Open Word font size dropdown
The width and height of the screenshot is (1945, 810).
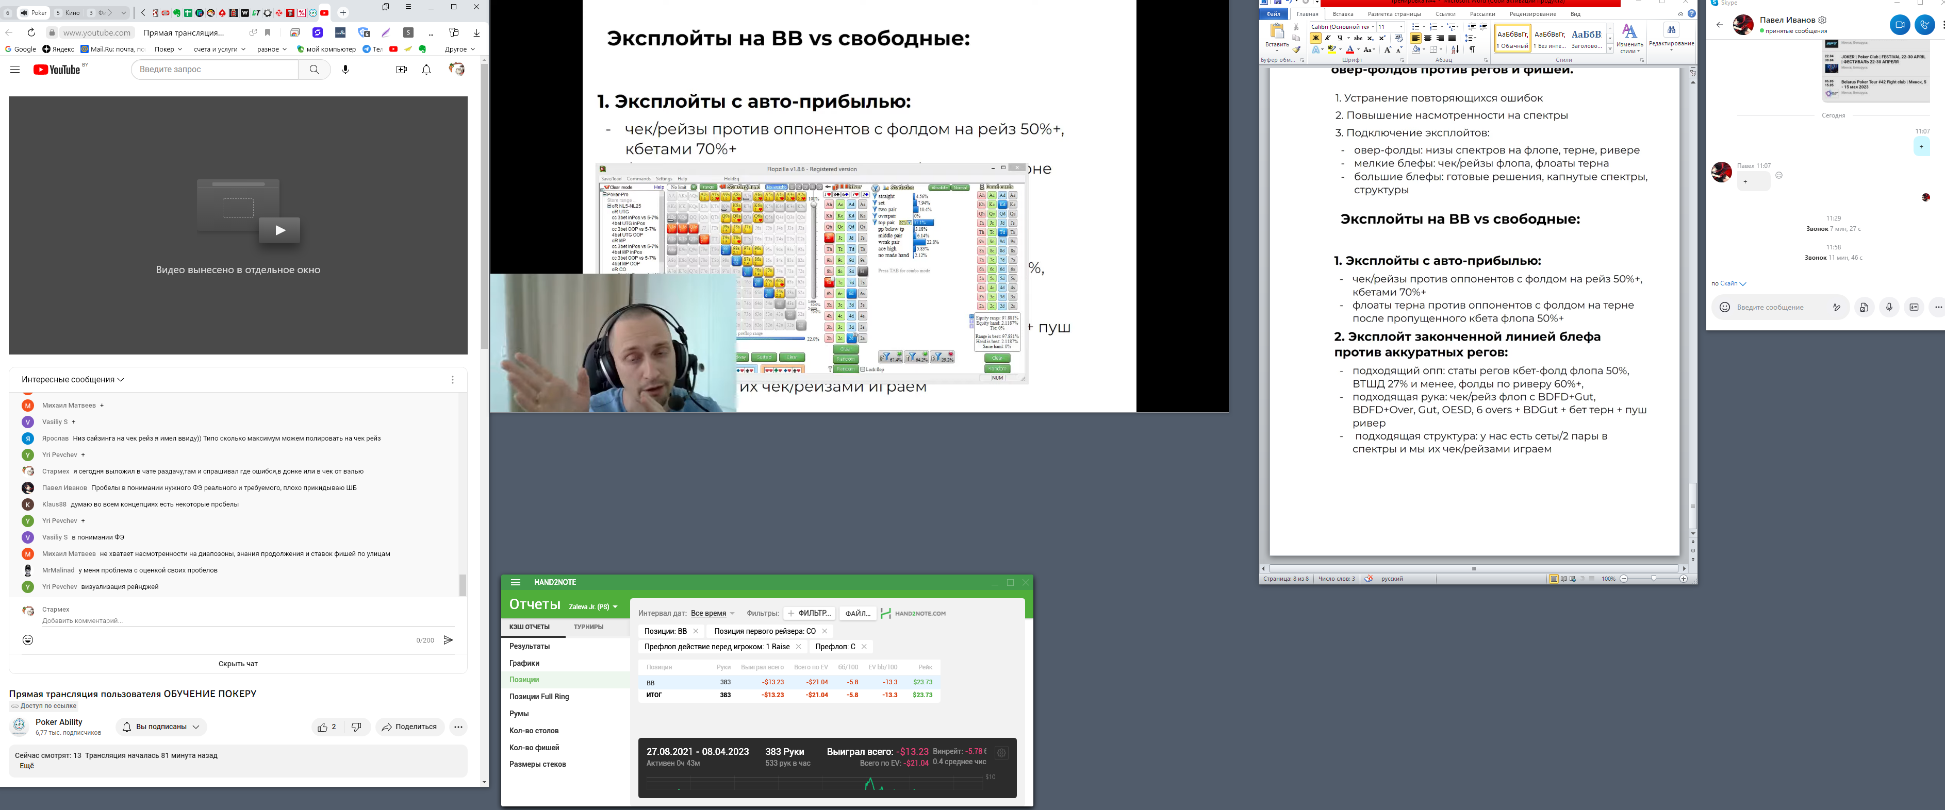pyautogui.click(x=1402, y=26)
